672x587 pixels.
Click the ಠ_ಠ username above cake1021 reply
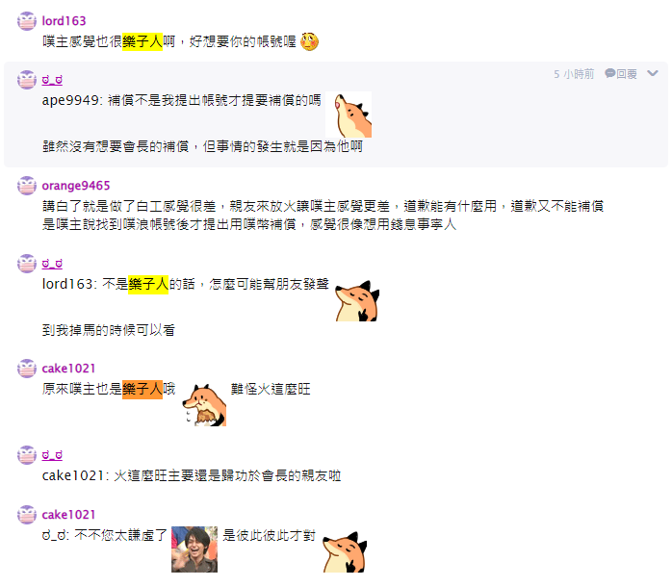pyautogui.click(x=52, y=455)
